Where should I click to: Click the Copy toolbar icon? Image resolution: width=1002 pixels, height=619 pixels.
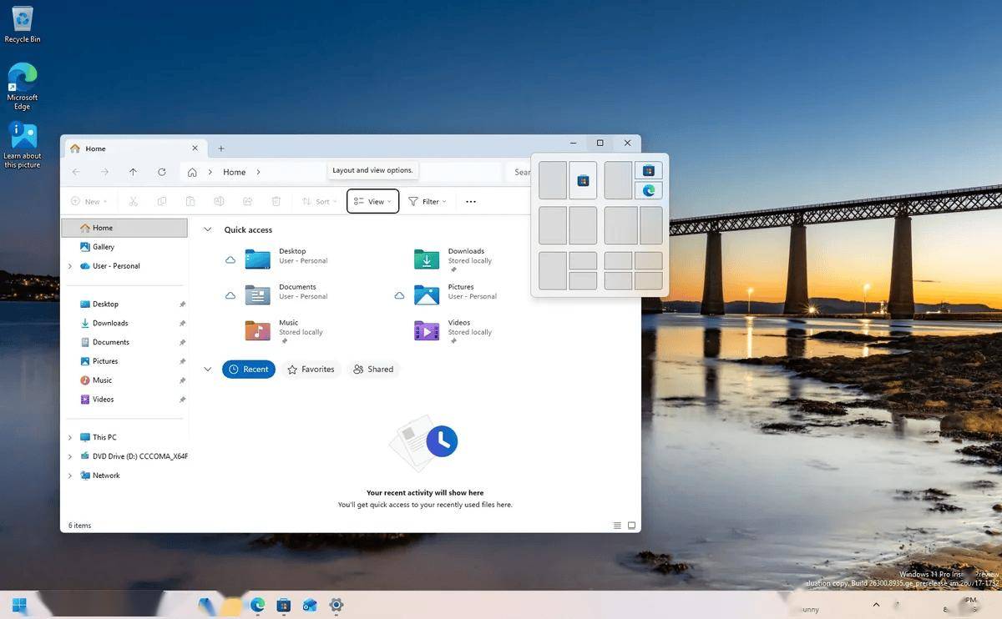(x=162, y=201)
